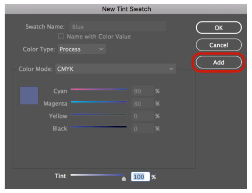The height and width of the screenshot is (193, 252).
Task: Click the Cyan percentage value field
Action: pyautogui.click(x=143, y=91)
